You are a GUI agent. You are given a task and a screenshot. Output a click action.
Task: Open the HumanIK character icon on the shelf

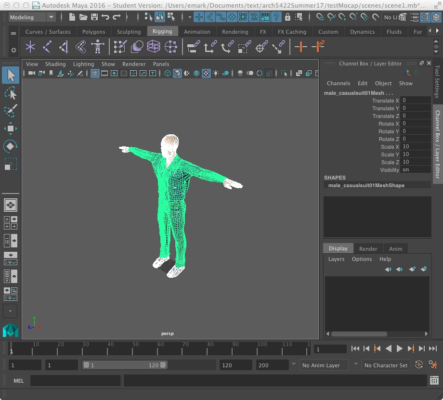(x=99, y=47)
